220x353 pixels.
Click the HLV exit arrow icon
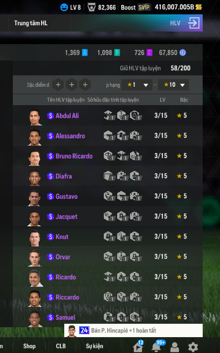tap(194, 23)
